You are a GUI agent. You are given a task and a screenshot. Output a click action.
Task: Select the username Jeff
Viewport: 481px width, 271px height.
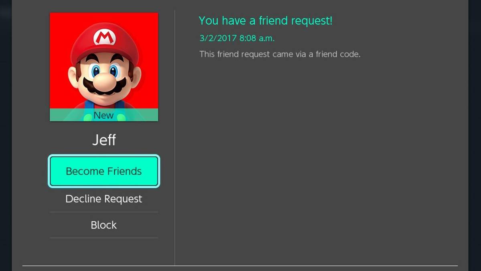tap(104, 140)
